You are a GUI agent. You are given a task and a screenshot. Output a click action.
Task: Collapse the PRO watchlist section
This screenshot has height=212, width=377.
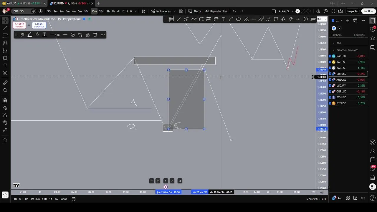(x=334, y=43)
